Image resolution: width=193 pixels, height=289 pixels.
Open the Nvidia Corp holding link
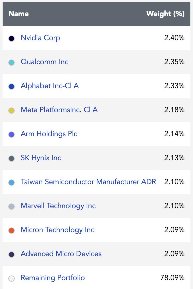[40, 38]
